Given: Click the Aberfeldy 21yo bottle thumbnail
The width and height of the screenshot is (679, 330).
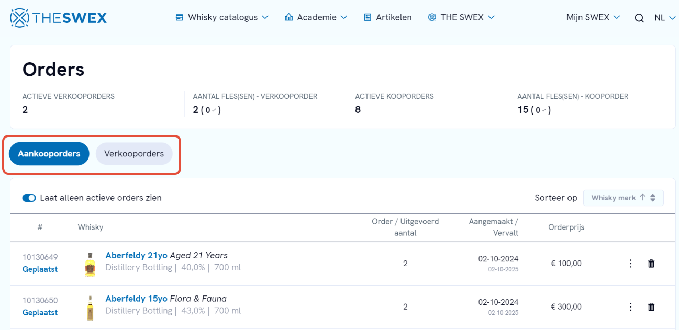Looking at the screenshot, I should tap(90, 264).
